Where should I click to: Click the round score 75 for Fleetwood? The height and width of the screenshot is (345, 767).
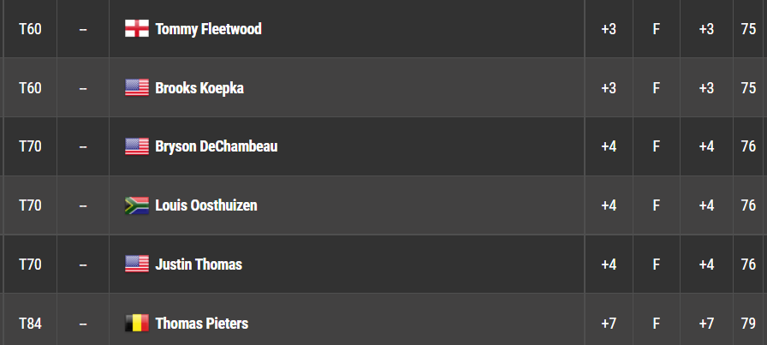(x=748, y=29)
